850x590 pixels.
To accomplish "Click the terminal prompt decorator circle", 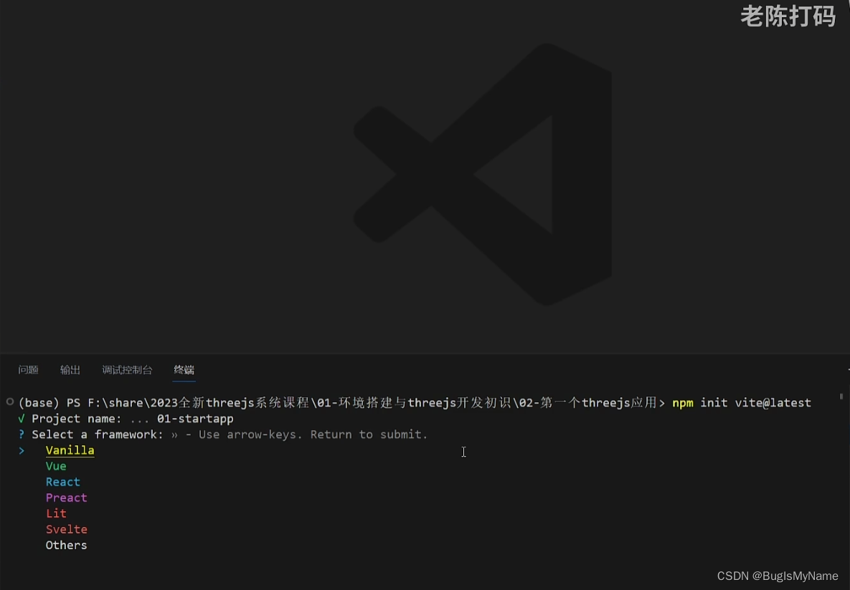I will [9, 402].
